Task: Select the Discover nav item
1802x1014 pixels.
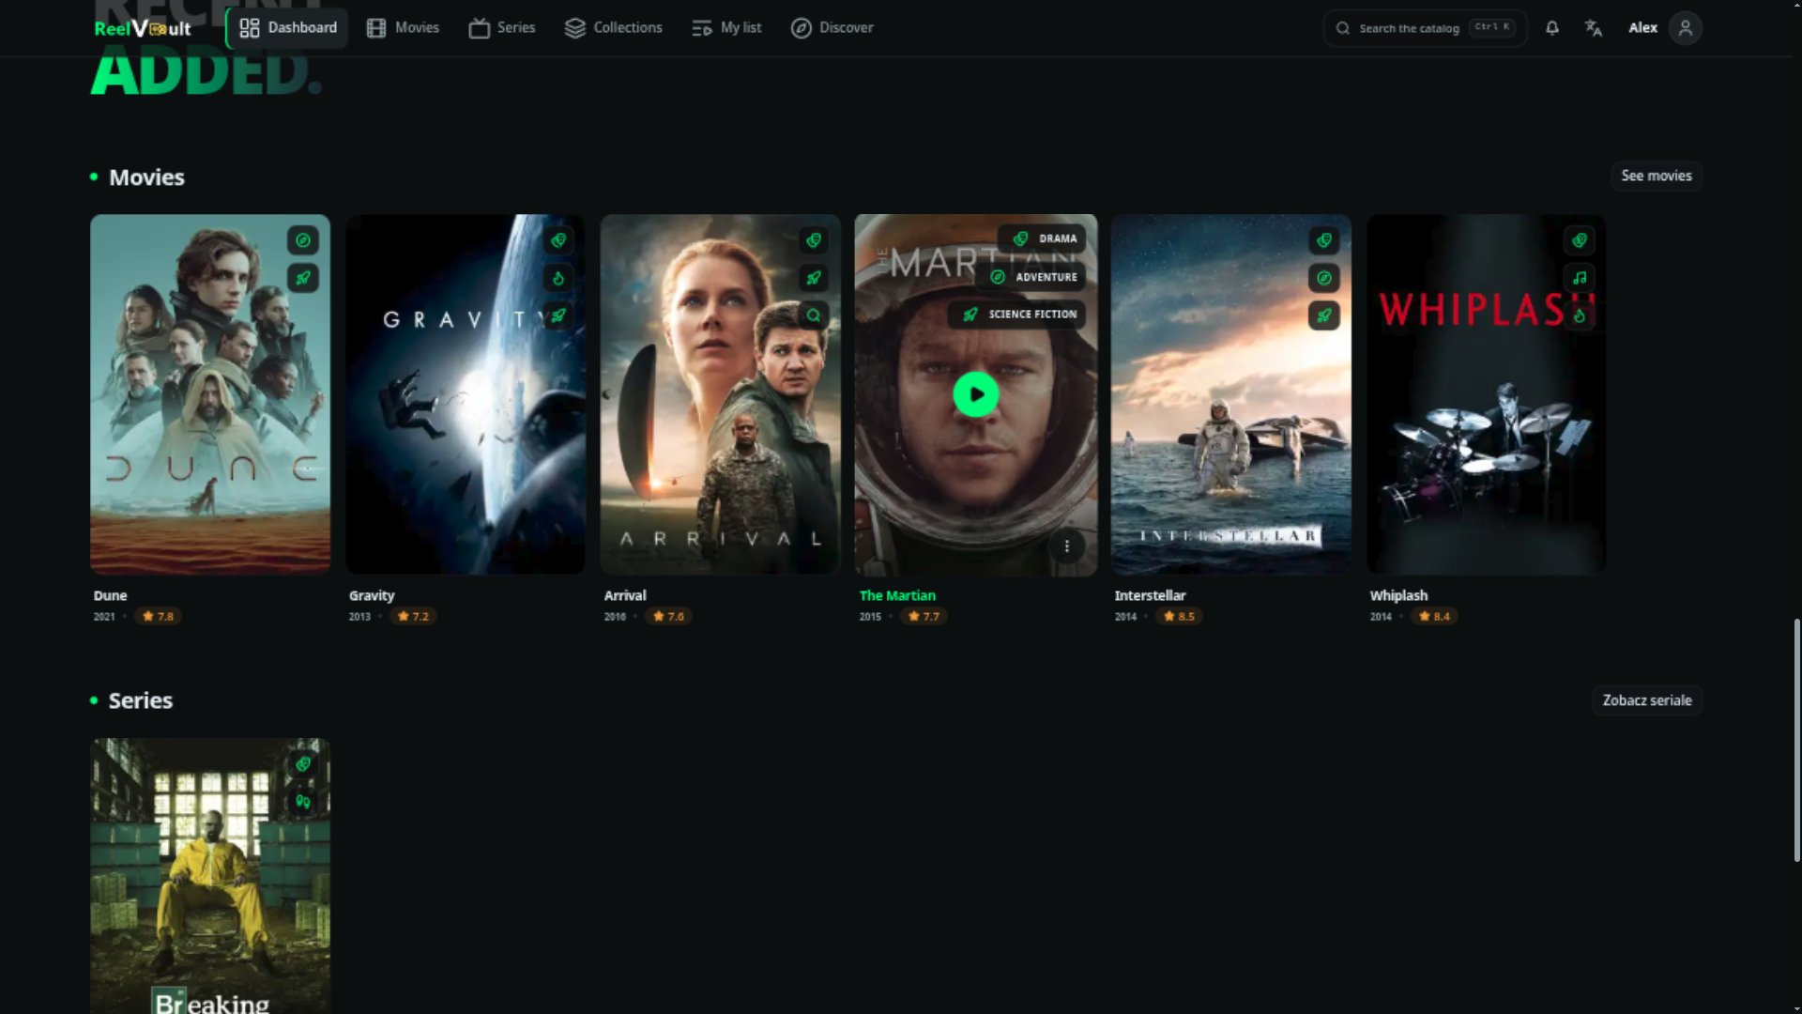Action: (832, 28)
